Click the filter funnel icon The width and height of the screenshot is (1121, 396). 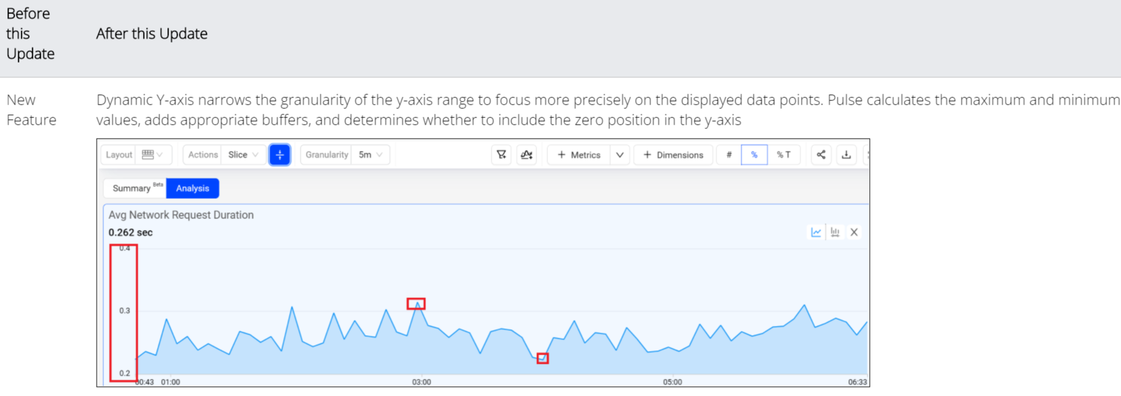[501, 155]
